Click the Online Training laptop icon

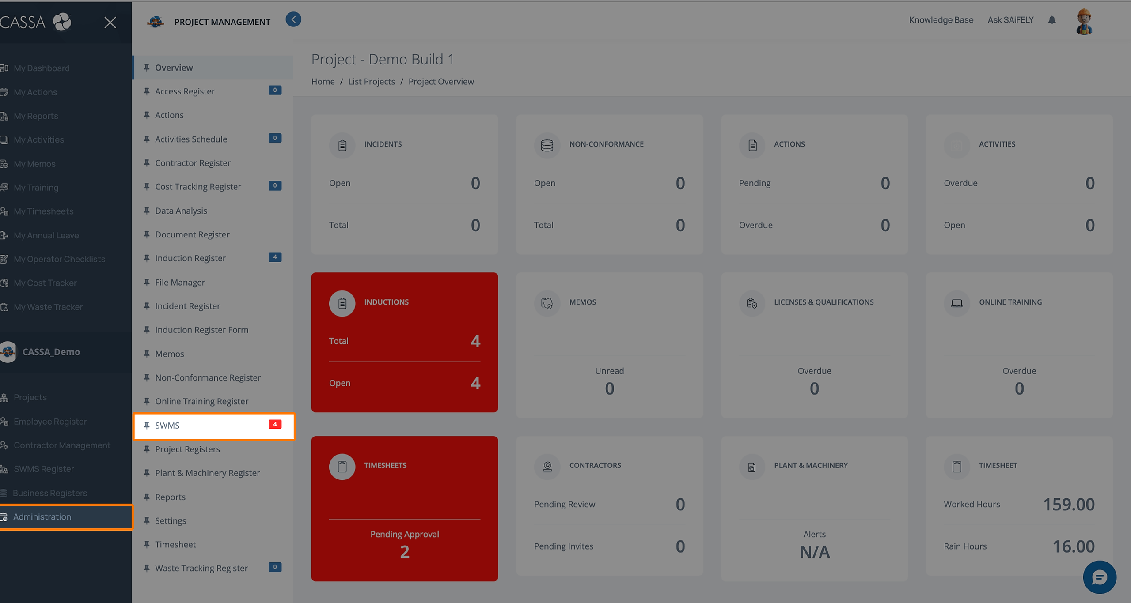[x=956, y=303]
